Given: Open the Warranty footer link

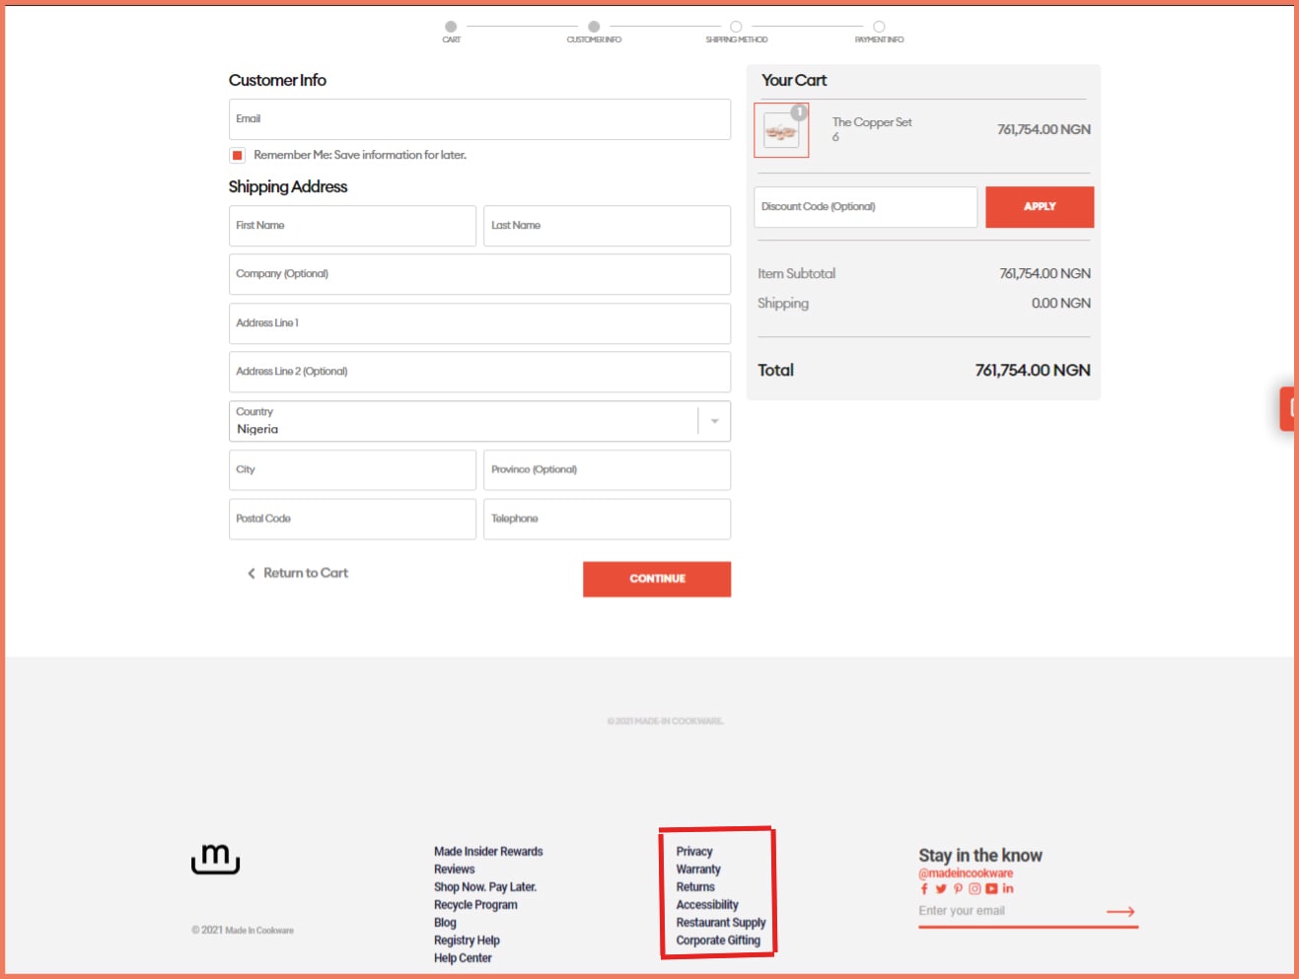Looking at the screenshot, I should tap(698, 870).
